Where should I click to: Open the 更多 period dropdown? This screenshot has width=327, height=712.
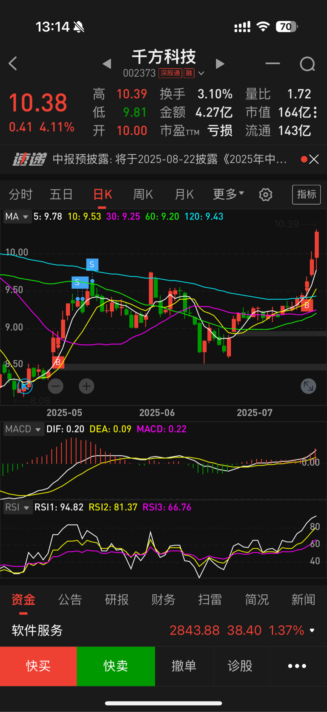point(228,194)
